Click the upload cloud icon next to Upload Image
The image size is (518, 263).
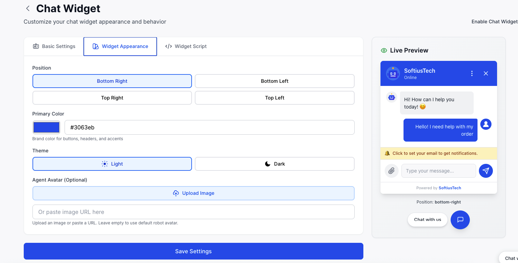[x=176, y=193]
